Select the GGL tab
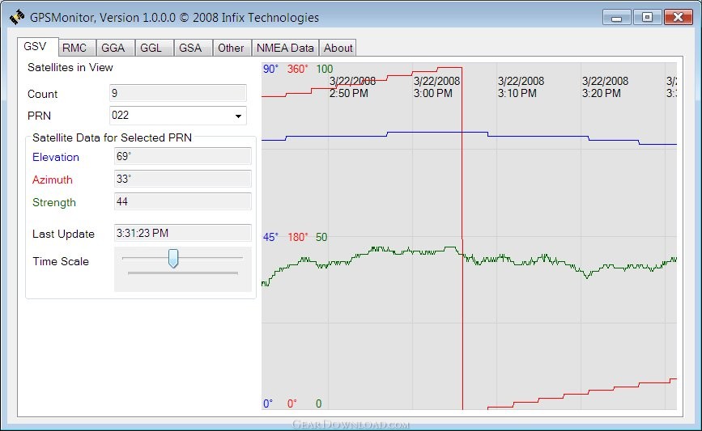Image resolution: width=702 pixels, height=431 pixels. point(154,48)
